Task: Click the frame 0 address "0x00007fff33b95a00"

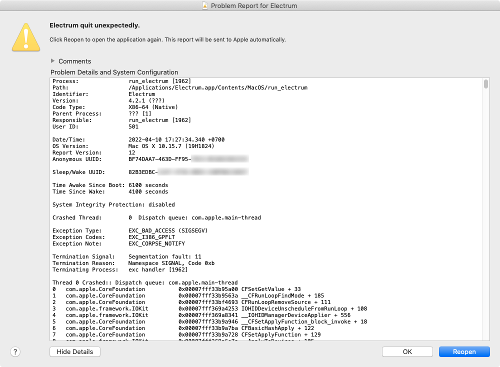Action: pyautogui.click(x=208, y=289)
